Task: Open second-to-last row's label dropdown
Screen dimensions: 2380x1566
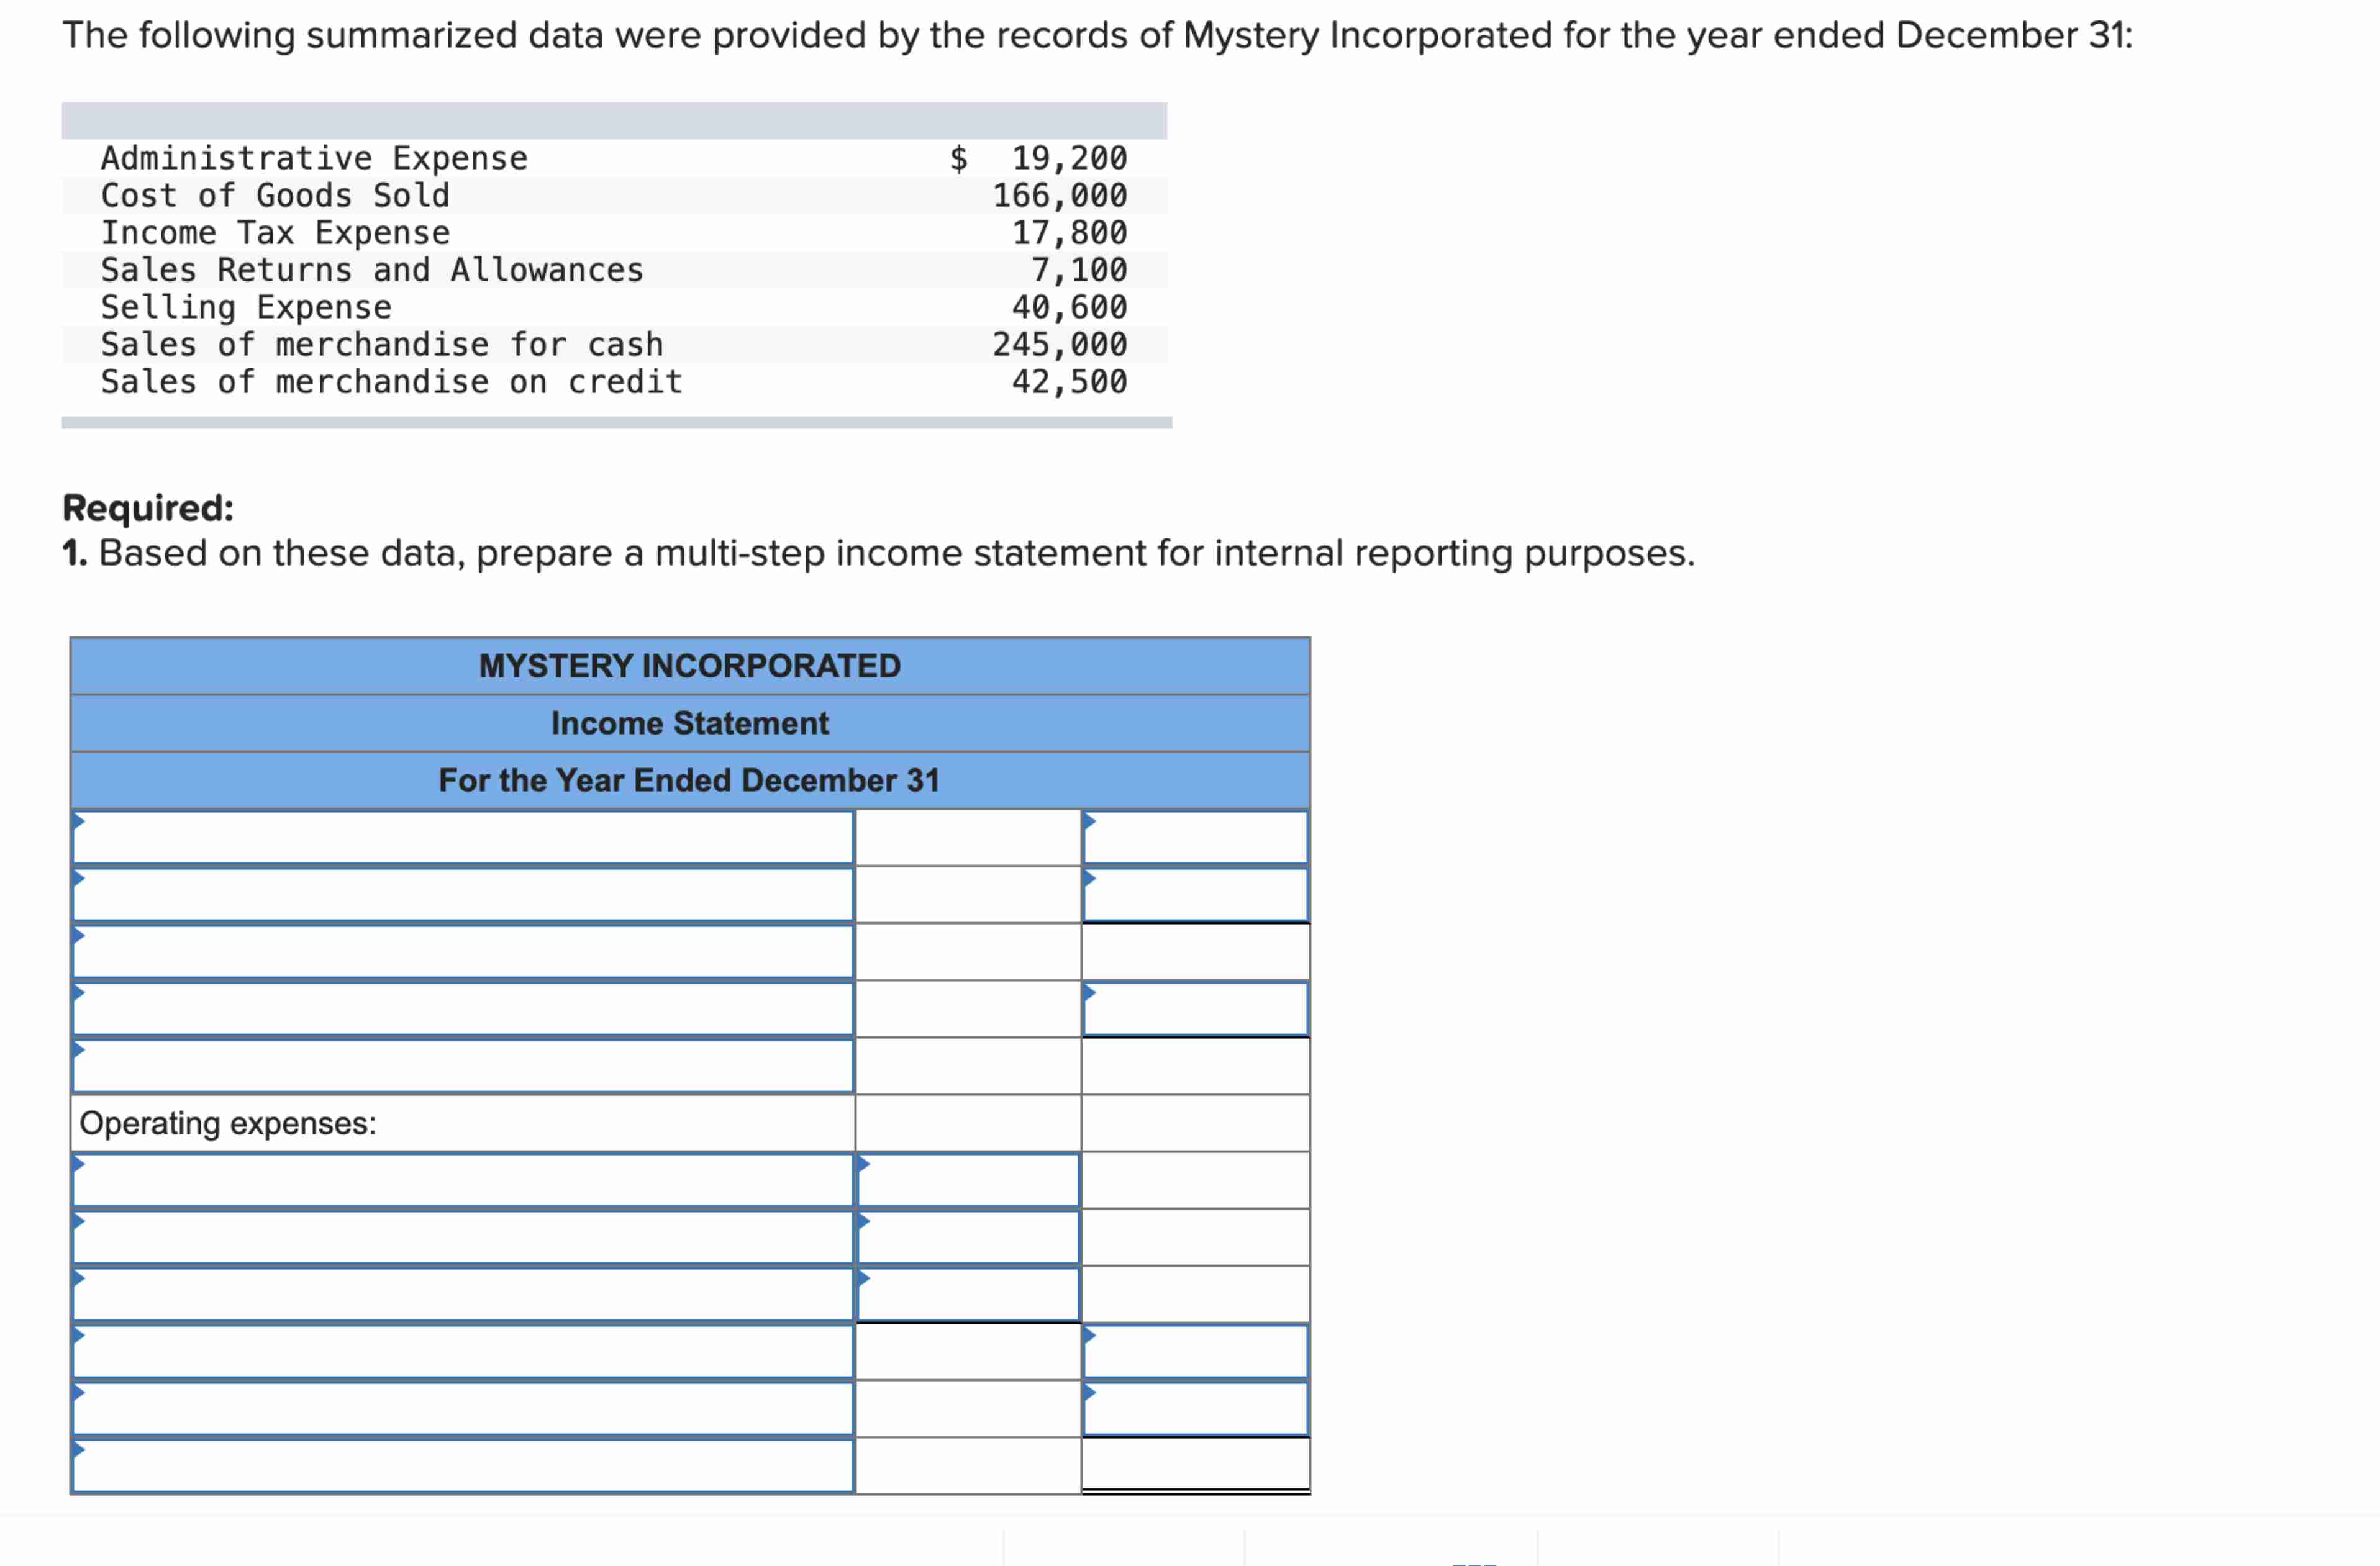Action: click(x=462, y=1409)
